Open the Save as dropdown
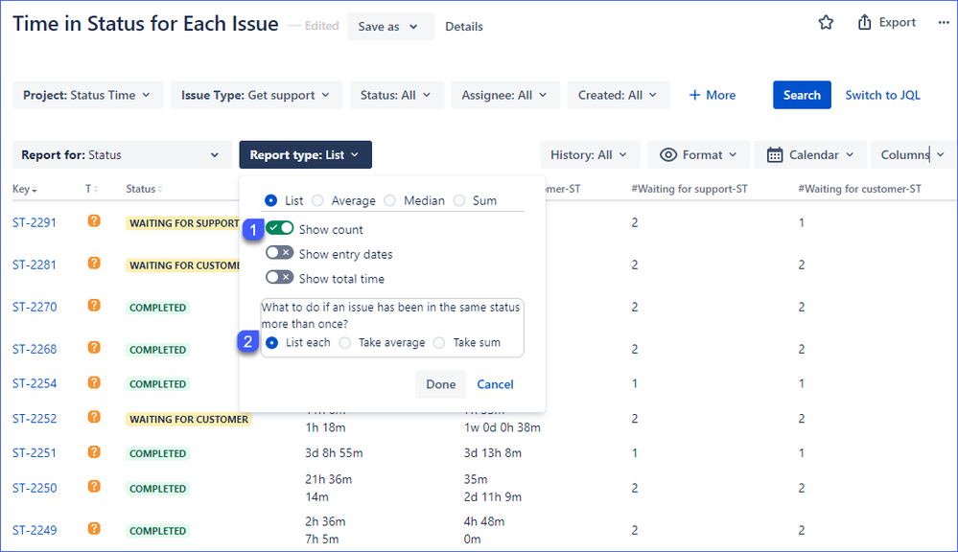This screenshot has height=552, width=958. [x=390, y=26]
